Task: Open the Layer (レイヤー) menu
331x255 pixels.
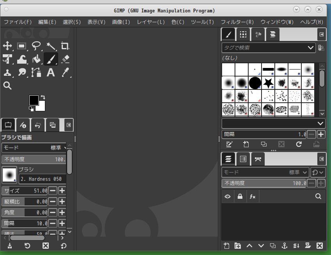Action: click(x=151, y=22)
